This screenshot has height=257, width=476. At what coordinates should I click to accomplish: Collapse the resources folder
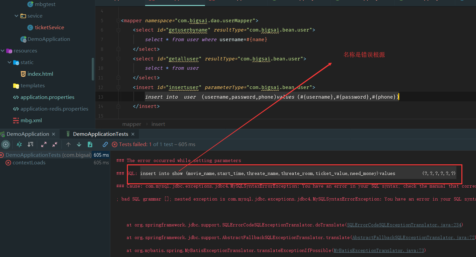click(2, 51)
